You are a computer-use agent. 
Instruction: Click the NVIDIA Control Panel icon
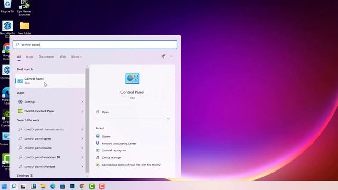tap(20, 111)
